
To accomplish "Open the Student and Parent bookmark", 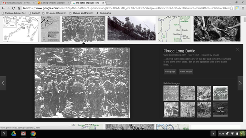I will 81,13.
